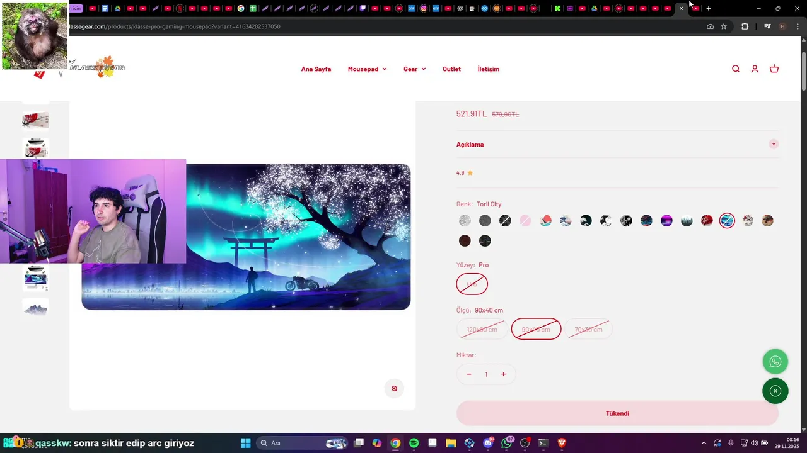Viewport: 807px width, 453px height.
Task: Click the Tükendi sold-out button
Action: [x=617, y=413]
